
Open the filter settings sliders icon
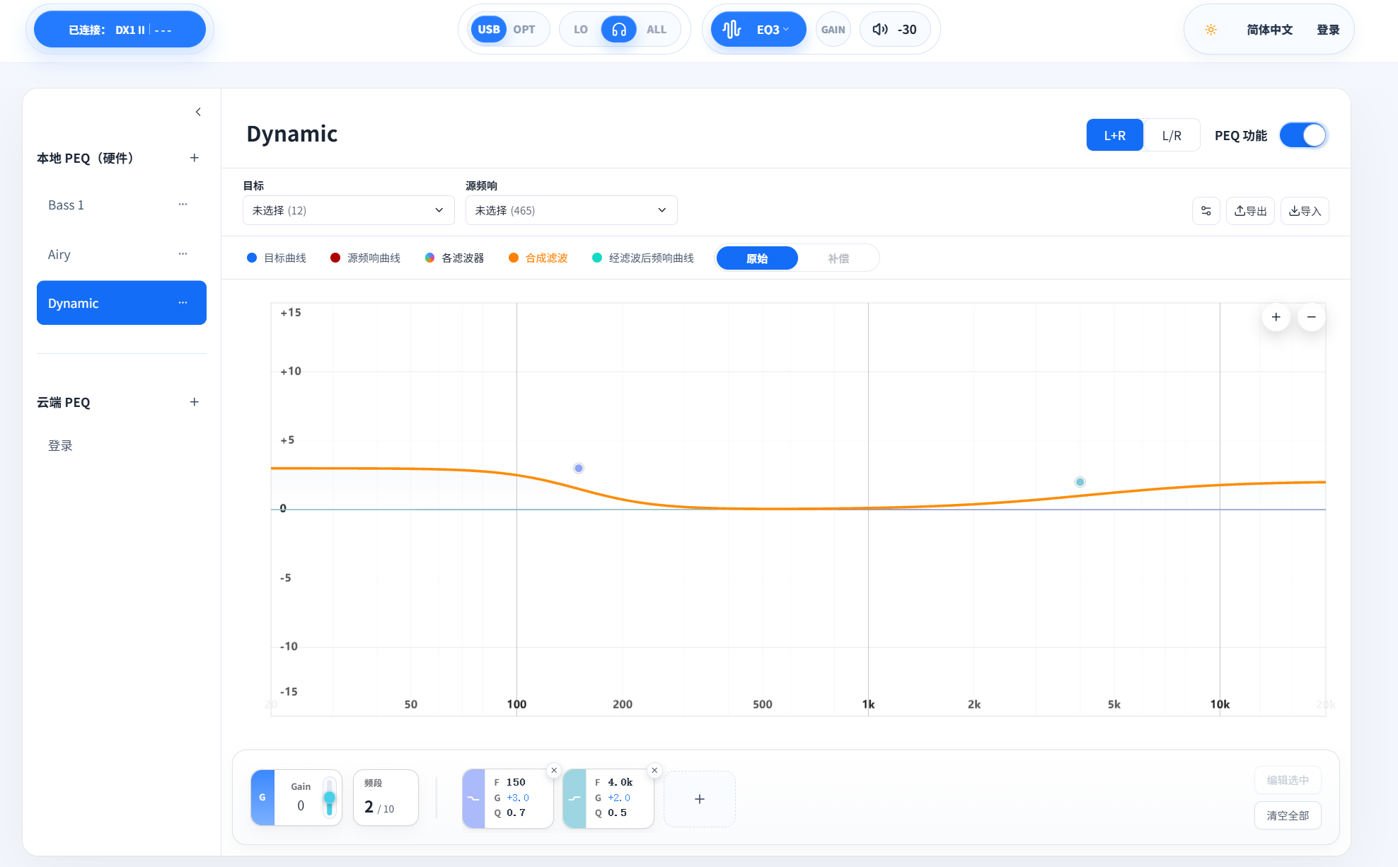click(1206, 211)
